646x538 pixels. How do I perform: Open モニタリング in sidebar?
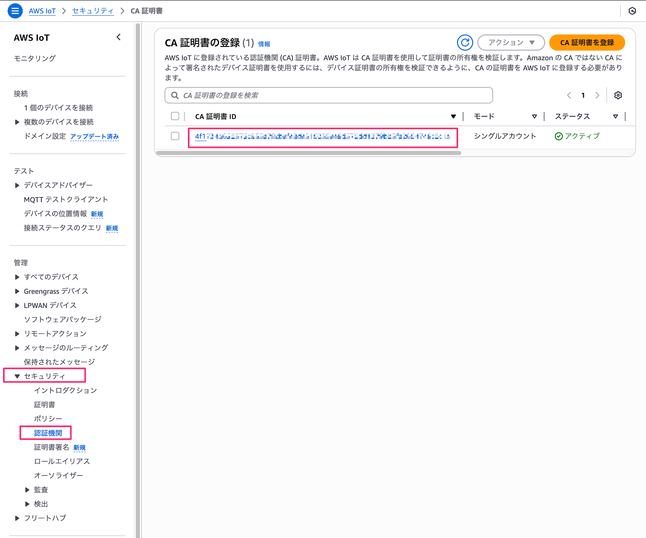click(x=35, y=58)
